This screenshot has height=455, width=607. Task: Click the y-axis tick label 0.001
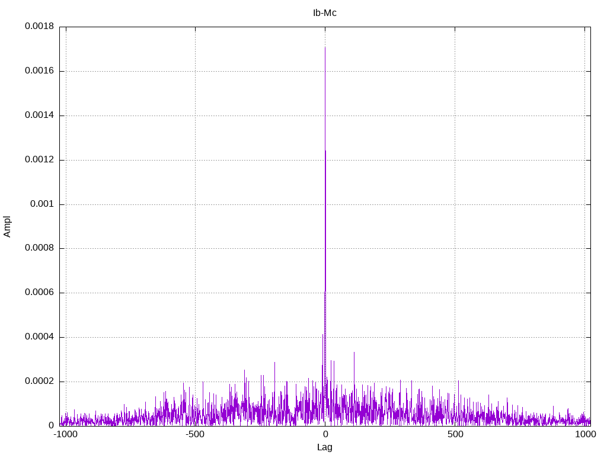click(42, 204)
